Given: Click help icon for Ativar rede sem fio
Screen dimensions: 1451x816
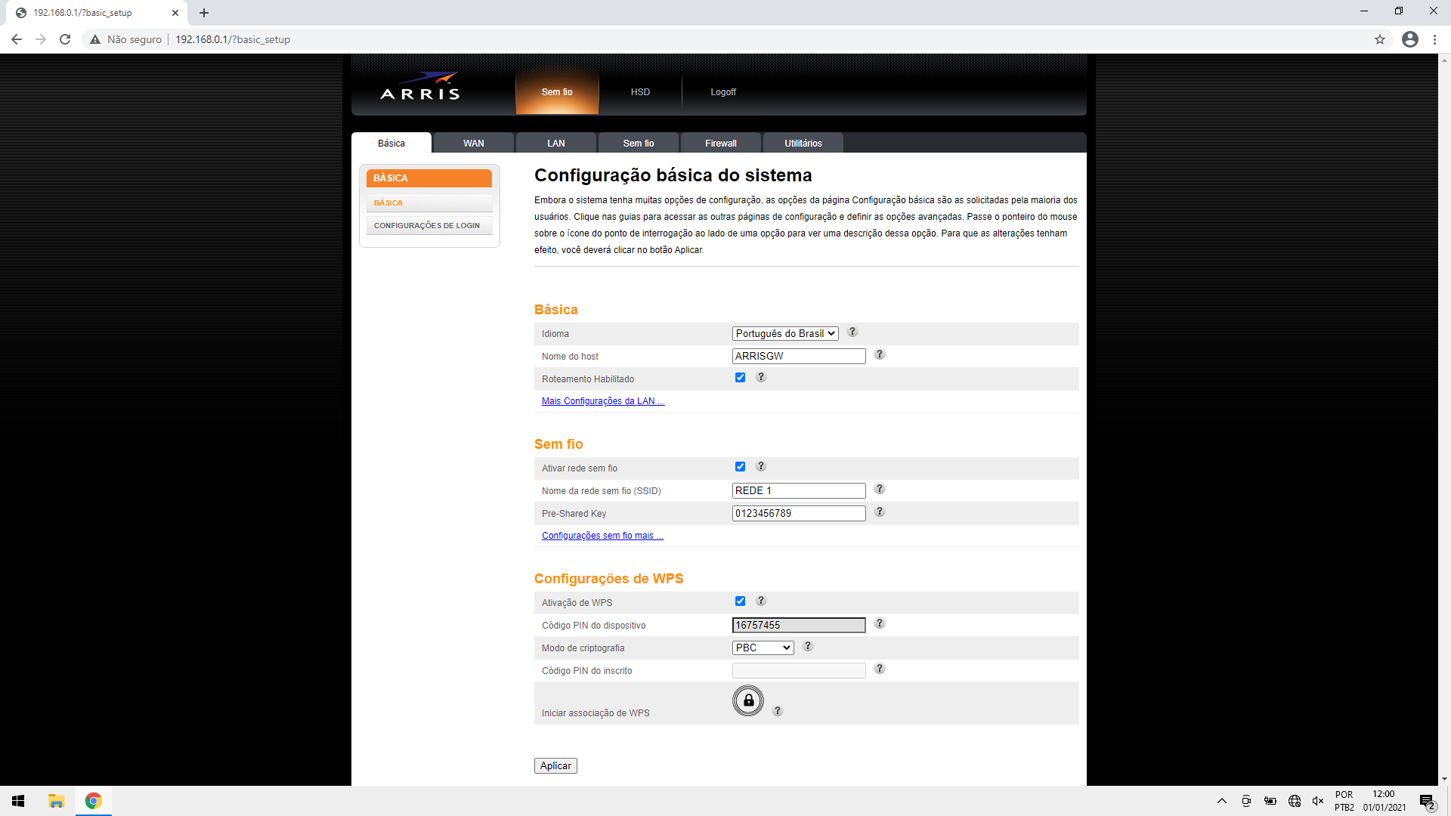Looking at the screenshot, I should (761, 467).
